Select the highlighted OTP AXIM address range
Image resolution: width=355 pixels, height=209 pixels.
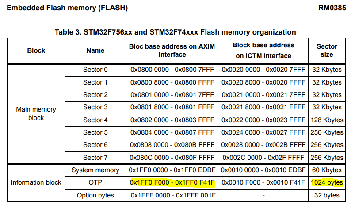[x=172, y=182]
